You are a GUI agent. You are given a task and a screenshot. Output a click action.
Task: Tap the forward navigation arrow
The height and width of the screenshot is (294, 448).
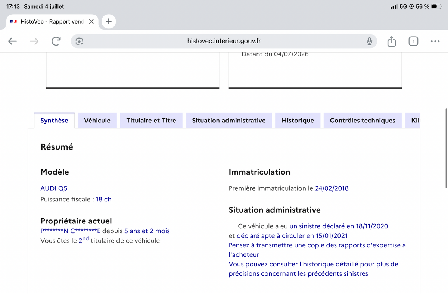tap(34, 41)
